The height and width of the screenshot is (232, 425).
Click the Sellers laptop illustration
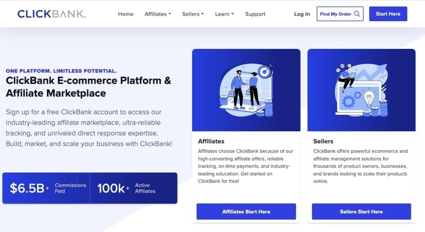361,90
